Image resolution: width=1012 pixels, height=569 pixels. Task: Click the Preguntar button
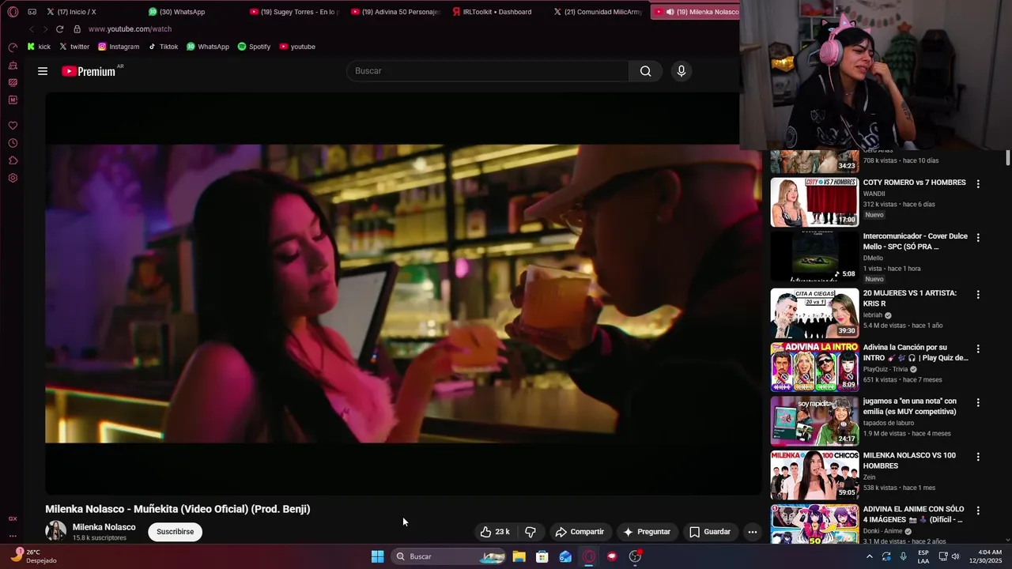coord(647,532)
